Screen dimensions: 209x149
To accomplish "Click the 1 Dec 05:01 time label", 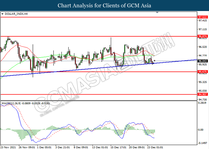I will [x=44, y=147].
